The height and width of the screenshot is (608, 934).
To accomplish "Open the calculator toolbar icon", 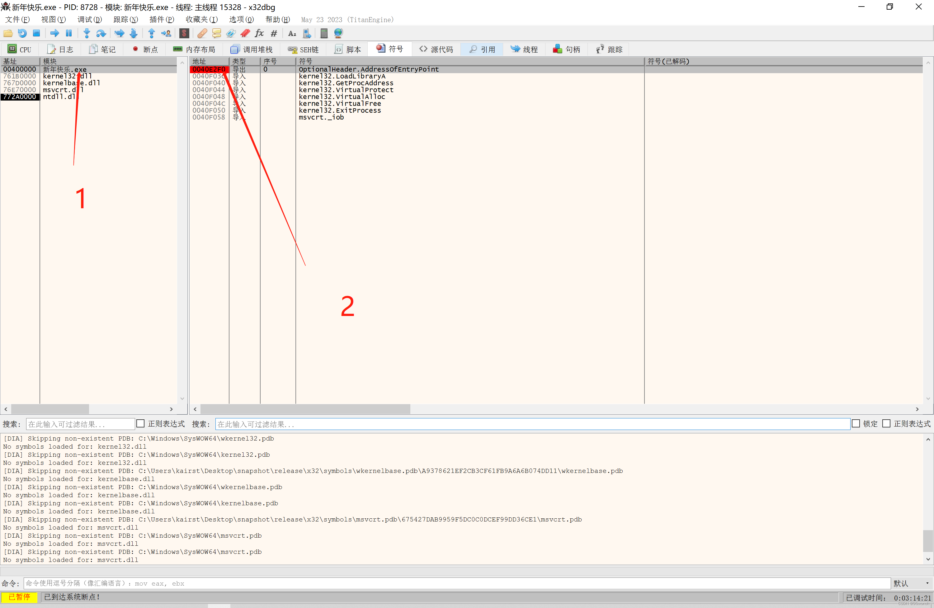I will point(324,33).
